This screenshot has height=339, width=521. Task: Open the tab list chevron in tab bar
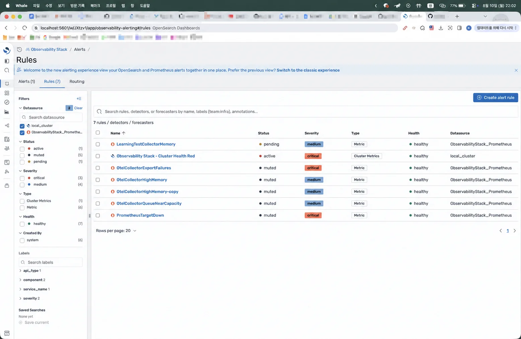(485, 16)
